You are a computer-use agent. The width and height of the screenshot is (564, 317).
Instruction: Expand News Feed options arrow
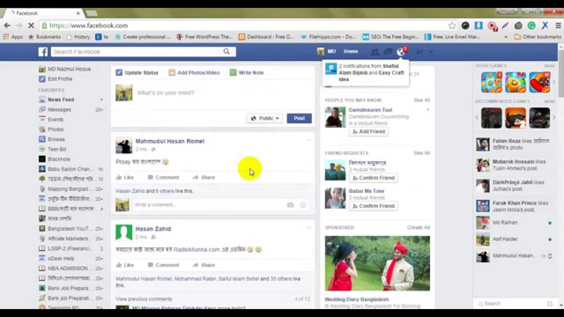101,100
